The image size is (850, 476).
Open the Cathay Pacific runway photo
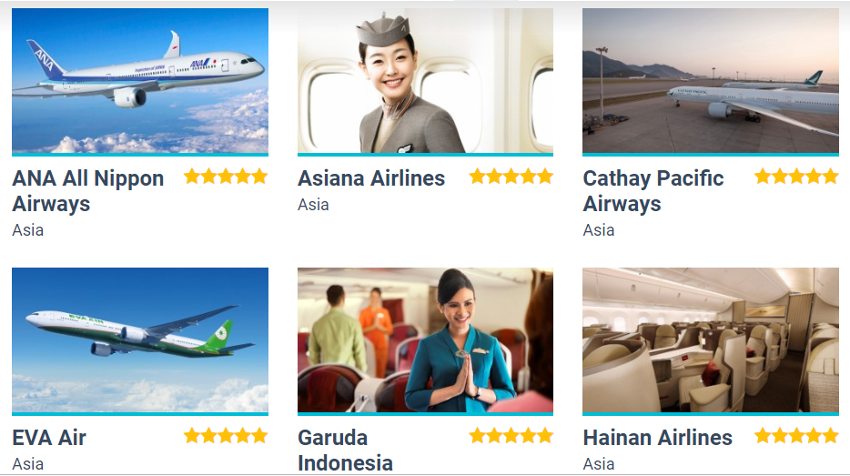(x=711, y=81)
